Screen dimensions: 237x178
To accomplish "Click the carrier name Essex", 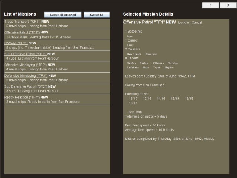I will point(130,45).
